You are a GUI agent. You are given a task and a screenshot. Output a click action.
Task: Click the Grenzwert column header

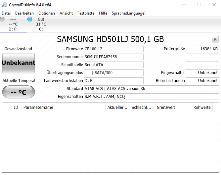coord(165,108)
